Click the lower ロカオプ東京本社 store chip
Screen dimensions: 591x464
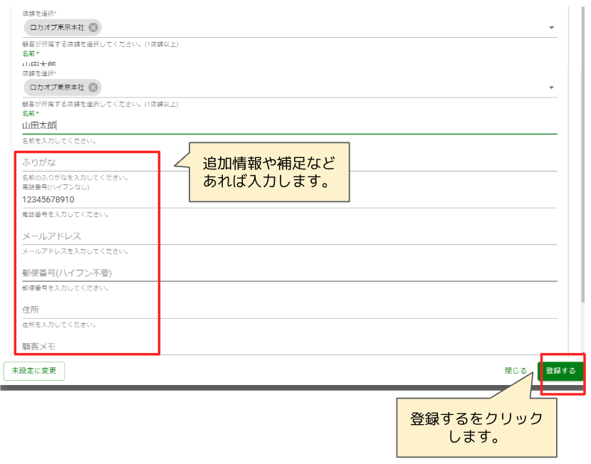(63, 88)
